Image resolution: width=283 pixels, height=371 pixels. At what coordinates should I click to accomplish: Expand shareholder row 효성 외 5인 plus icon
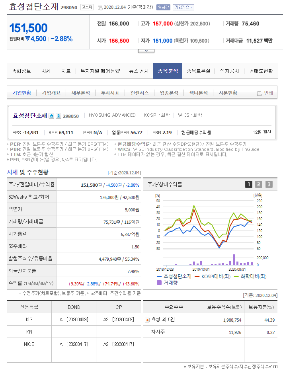147,320
